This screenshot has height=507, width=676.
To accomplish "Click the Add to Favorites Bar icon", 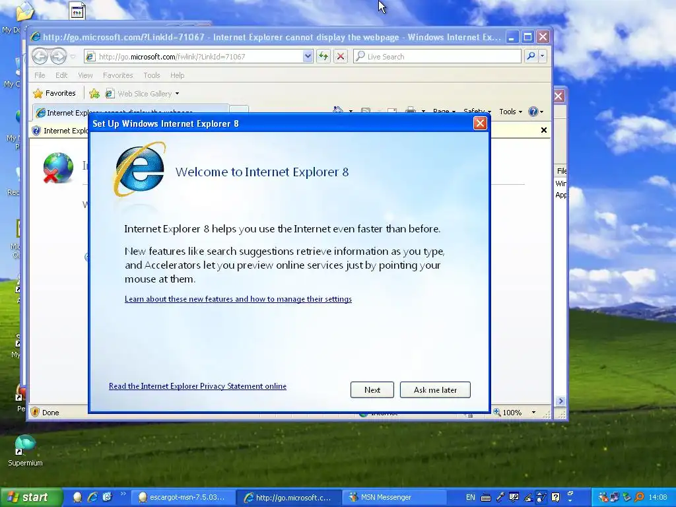I will coord(94,93).
